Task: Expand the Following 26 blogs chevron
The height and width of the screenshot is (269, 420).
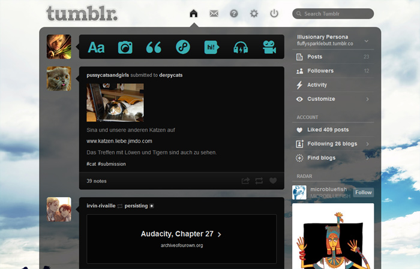Action: point(367,144)
